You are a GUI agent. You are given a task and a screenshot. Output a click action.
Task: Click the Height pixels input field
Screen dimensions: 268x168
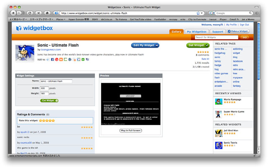click(44, 94)
